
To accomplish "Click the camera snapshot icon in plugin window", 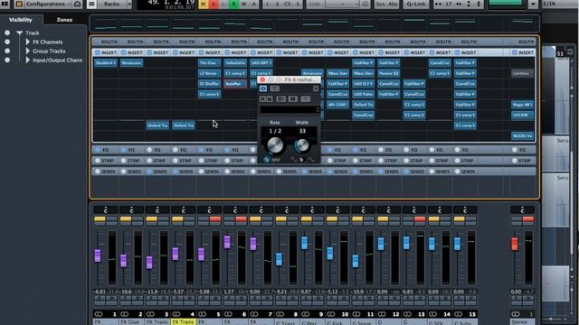I will pyautogui.click(x=306, y=98).
